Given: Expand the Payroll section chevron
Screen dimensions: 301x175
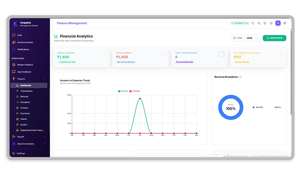Looking at the screenshot, I should (45, 137).
